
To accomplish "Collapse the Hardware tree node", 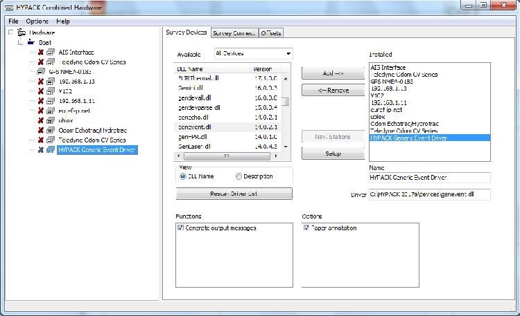I will click(x=11, y=32).
